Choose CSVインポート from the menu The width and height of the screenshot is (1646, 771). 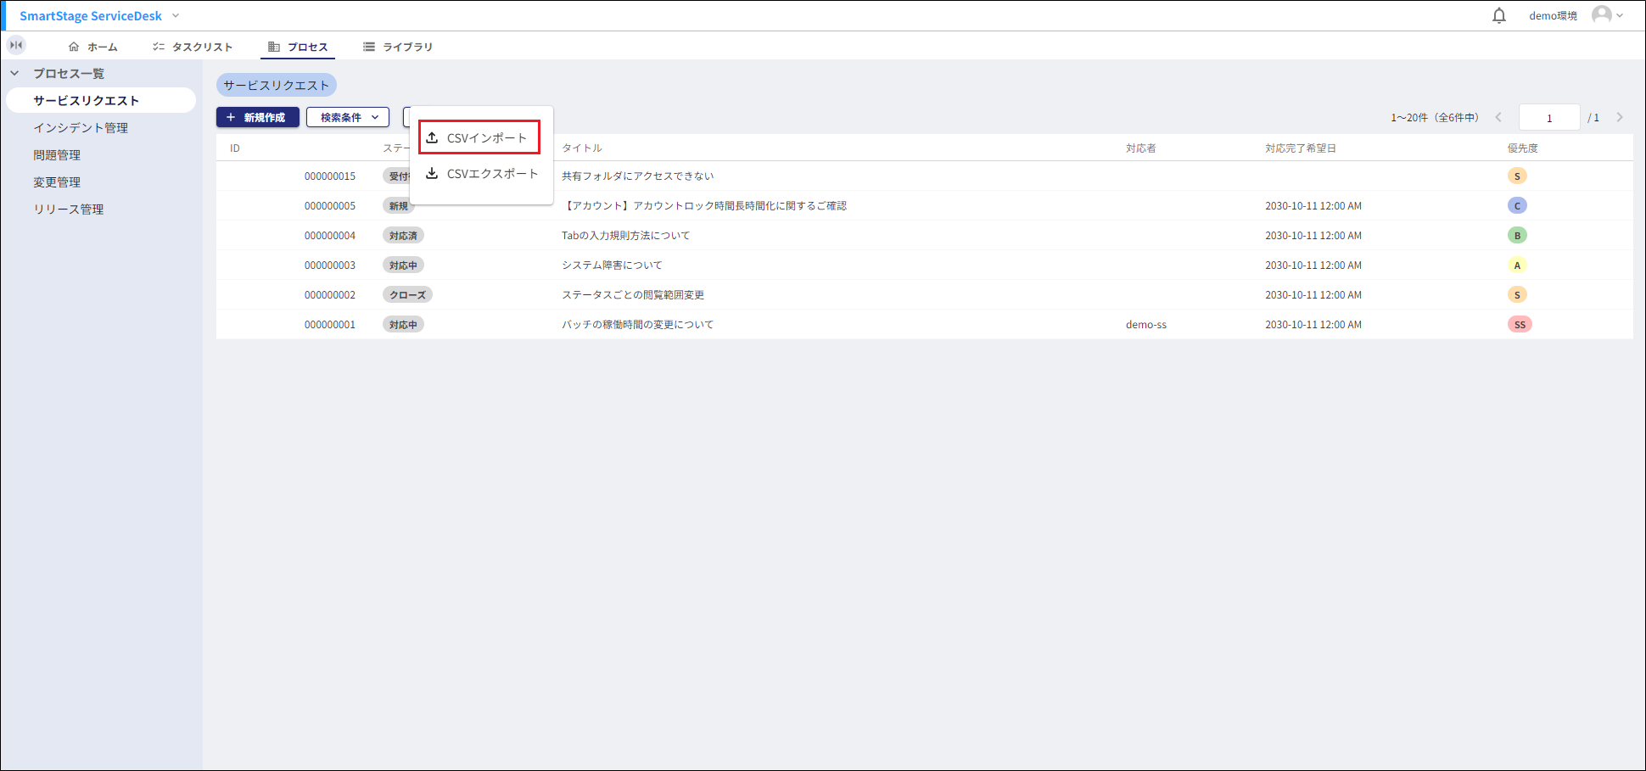(479, 137)
